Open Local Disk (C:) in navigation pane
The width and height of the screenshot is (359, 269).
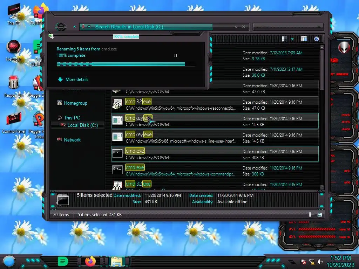pyautogui.click(x=82, y=125)
